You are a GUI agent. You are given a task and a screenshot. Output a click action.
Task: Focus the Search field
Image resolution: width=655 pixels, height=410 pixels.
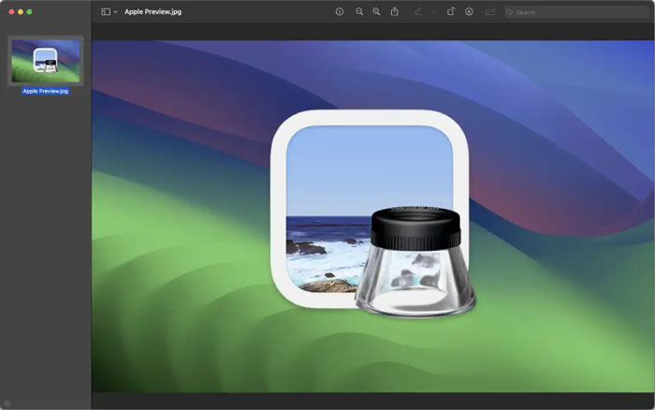(x=576, y=12)
